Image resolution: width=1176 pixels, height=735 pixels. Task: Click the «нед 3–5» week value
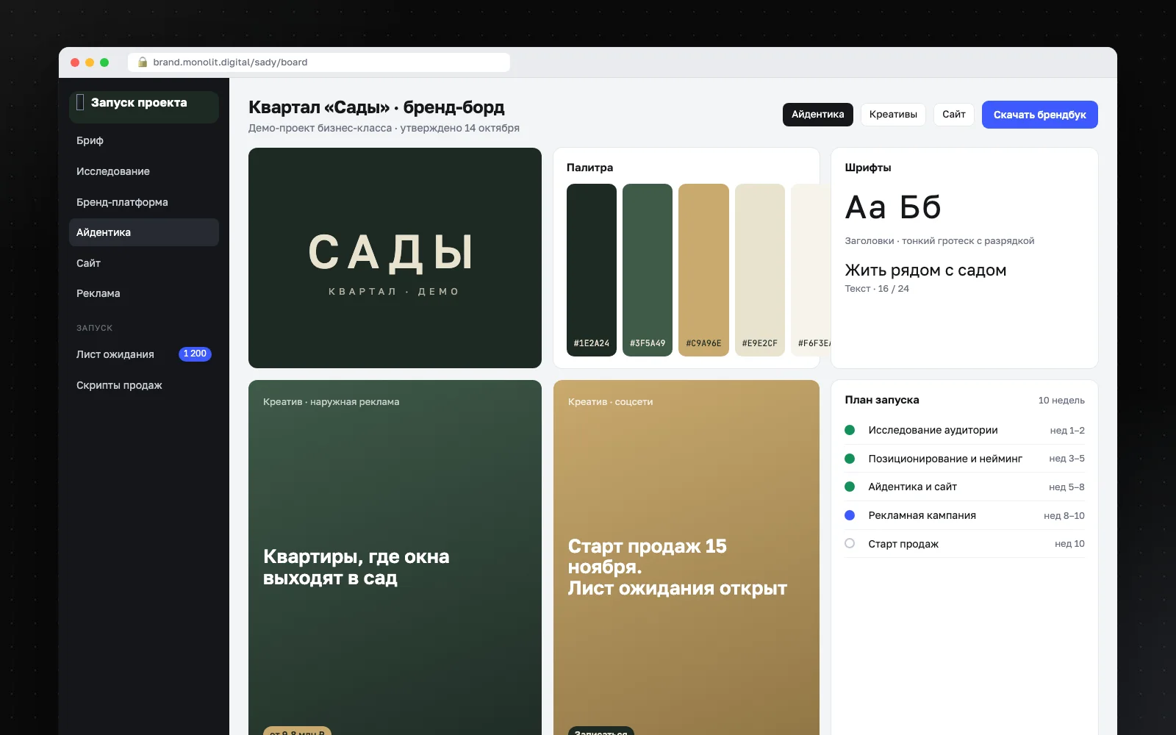pyautogui.click(x=1066, y=459)
